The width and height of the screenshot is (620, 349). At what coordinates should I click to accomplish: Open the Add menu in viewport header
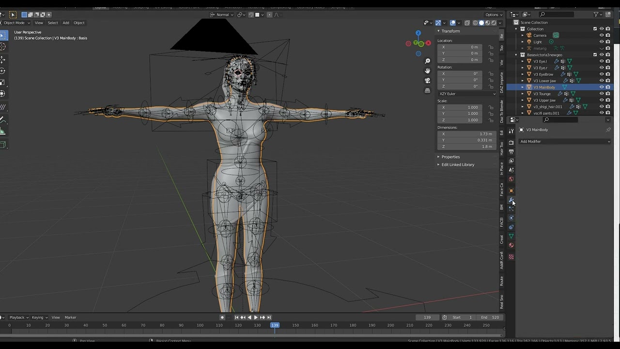66,23
